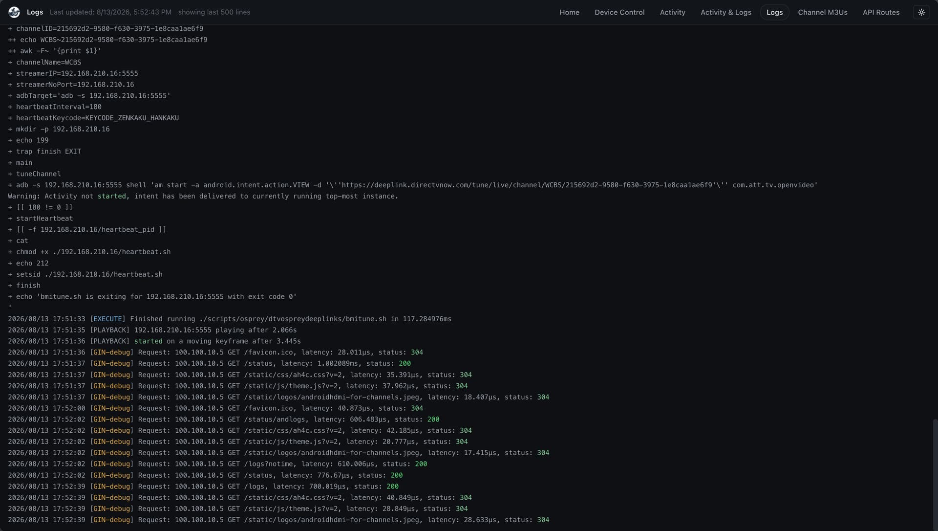938x531 pixels.
Task: Click the heartbeatKeycode=KEYCODE_ZENKAKU_HANKAKU line
Action: point(93,118)
